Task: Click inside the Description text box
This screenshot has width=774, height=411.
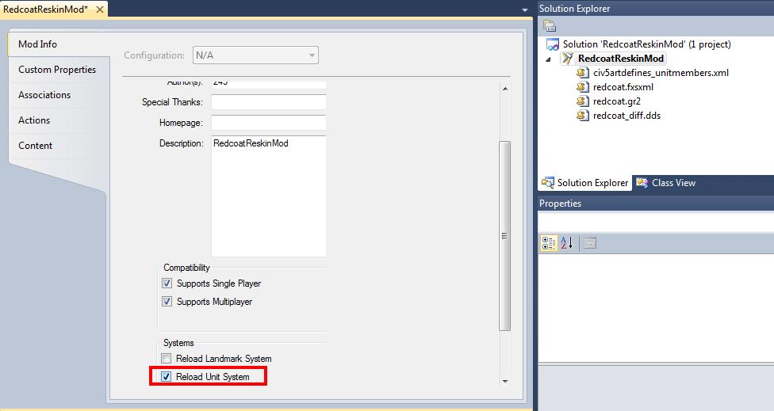Action: (x=269, y=196)
